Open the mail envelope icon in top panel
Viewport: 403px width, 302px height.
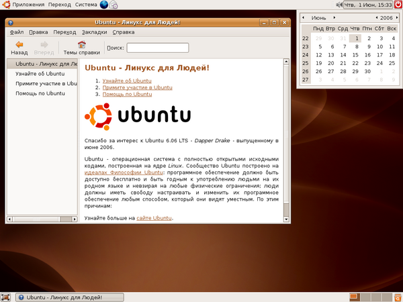pyautogui.click(x=114, y=5)
